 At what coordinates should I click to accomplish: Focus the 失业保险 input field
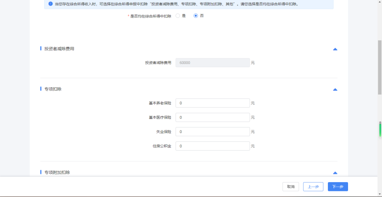[x=213, y=132]
